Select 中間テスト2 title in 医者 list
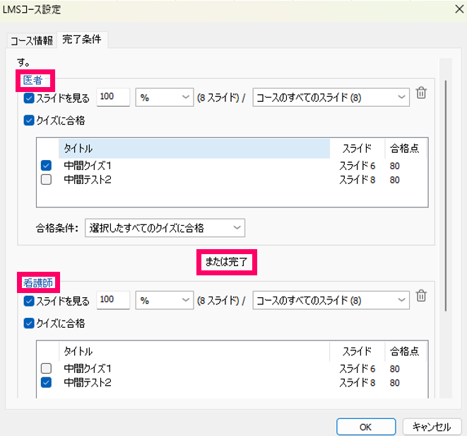 click(x=88, y=180)
